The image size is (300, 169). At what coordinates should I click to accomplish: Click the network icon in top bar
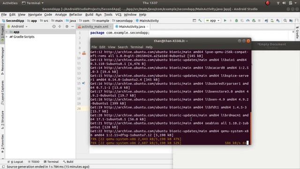click(278, 3)
